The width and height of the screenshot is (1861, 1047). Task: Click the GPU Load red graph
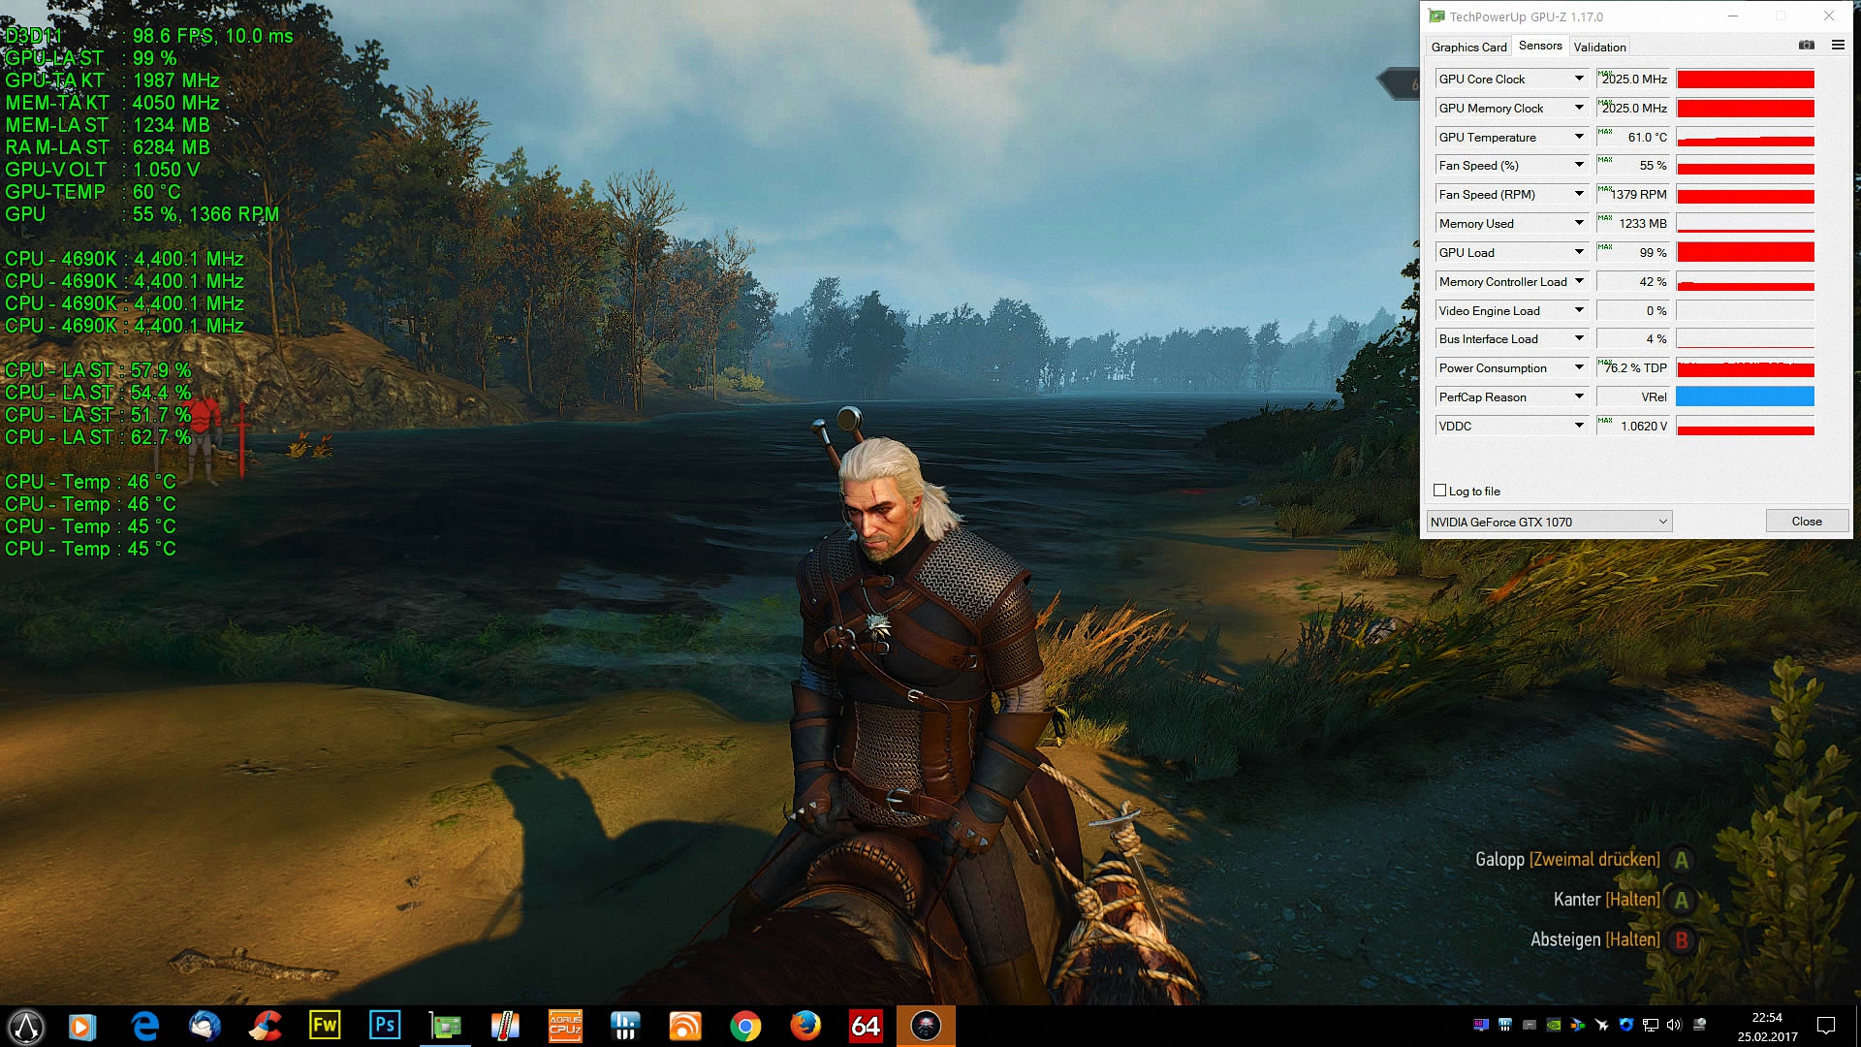pos(1745,252)
